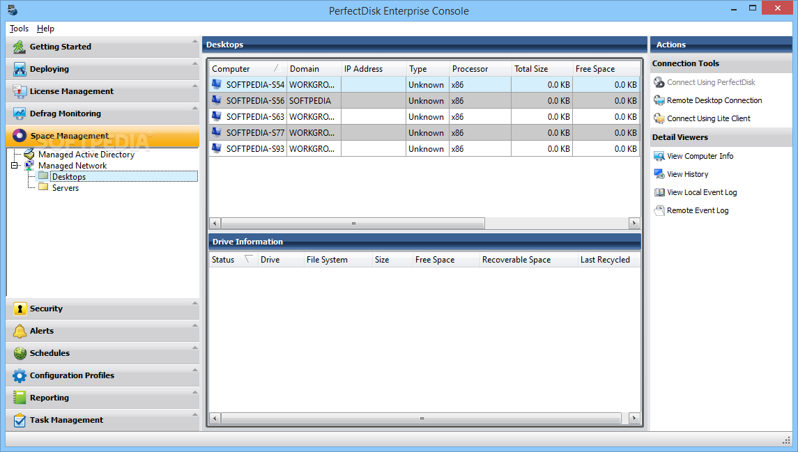Click the Getting Started runner icon
The width and height of the screenshot is (798, 452).
(20, 47)
